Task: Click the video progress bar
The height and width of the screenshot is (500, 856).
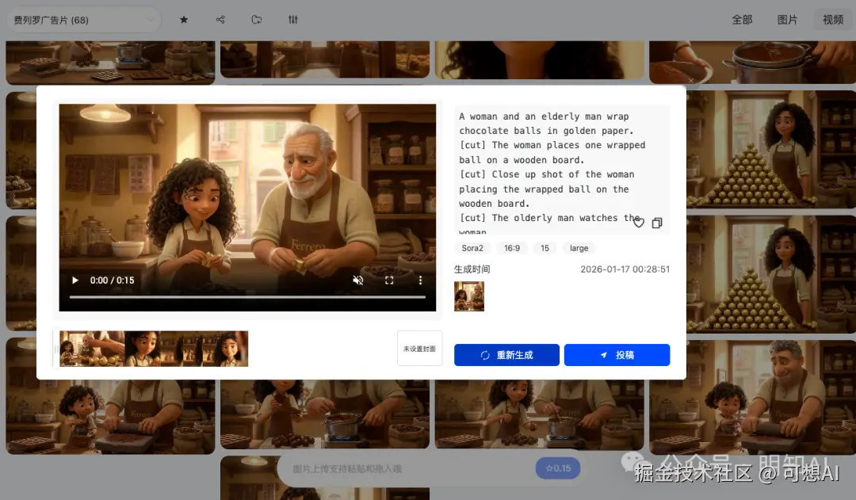Action: click(x=247, y=297)
